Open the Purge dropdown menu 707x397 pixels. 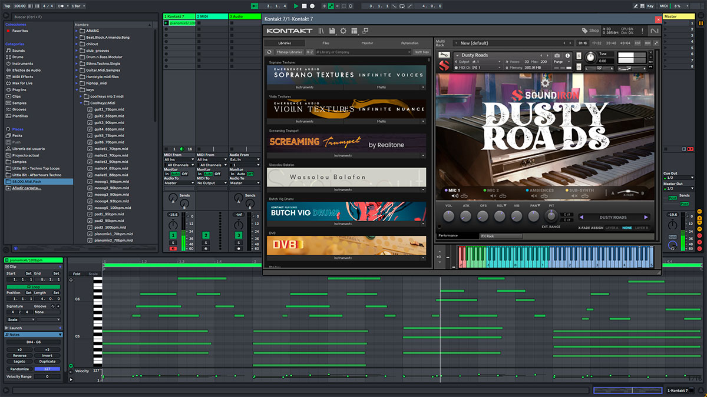(x=562, y=62)
